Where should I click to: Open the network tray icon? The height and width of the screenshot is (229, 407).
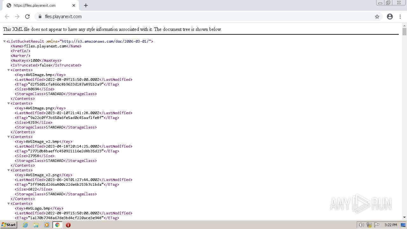coord(369,225)
